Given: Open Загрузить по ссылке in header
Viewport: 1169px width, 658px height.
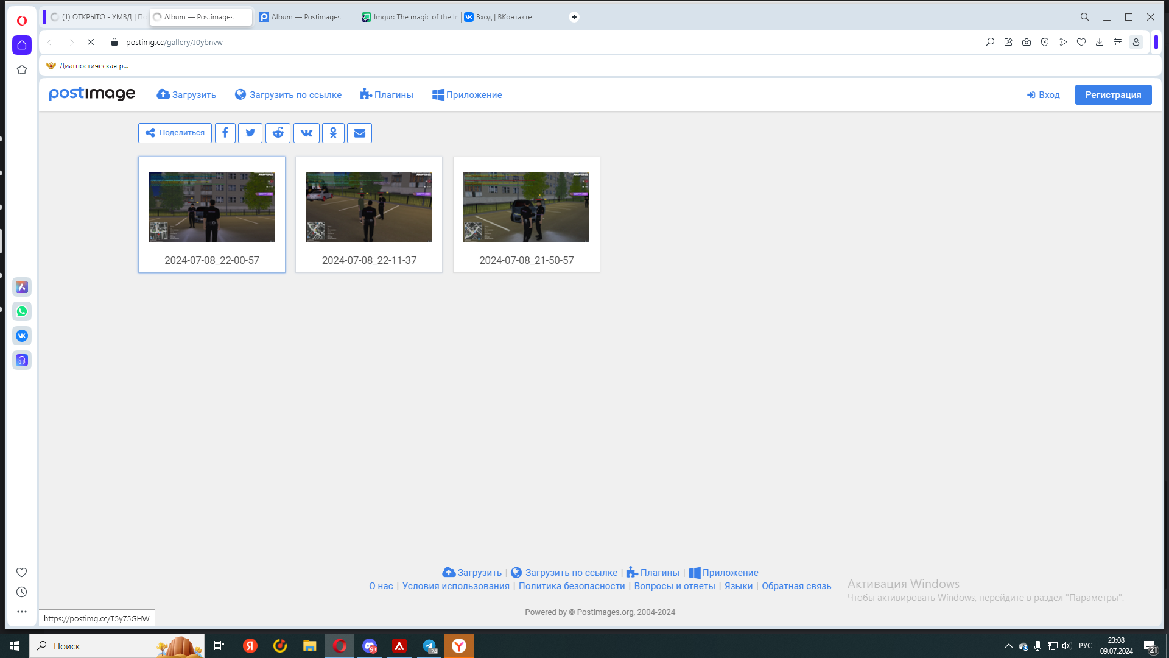Looking at the screenshot, I should [289, 95].
